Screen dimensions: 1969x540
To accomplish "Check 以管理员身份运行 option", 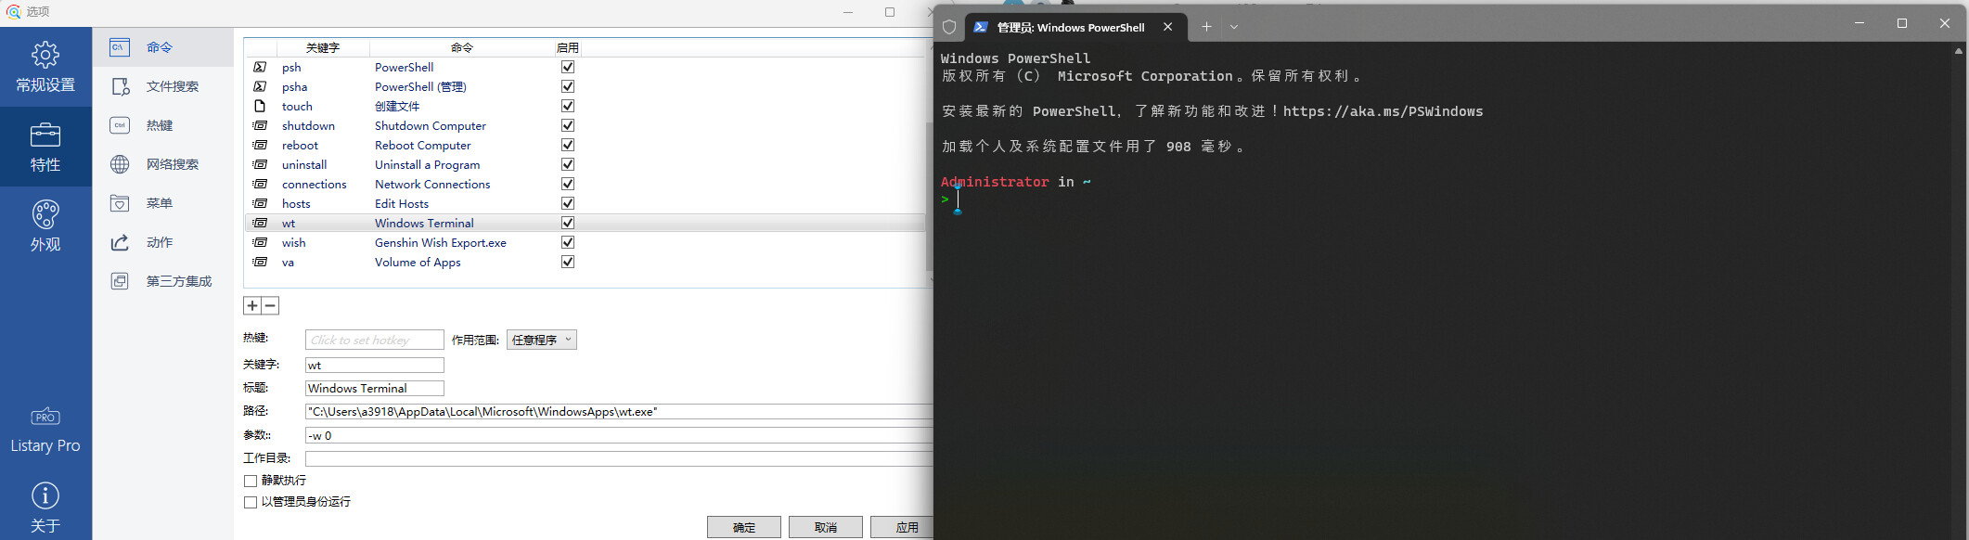I will point(251,502).
